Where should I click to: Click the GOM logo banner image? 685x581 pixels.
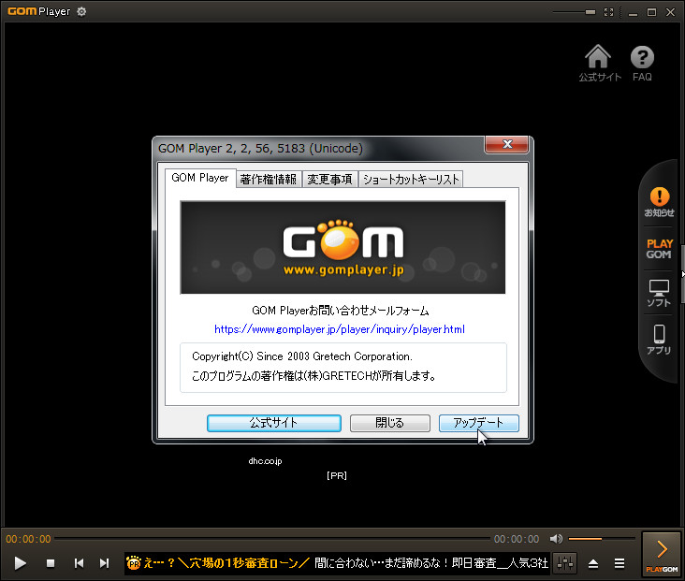click(342, 247)
